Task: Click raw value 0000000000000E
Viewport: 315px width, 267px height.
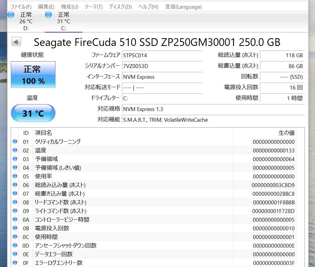Action: 274,246
